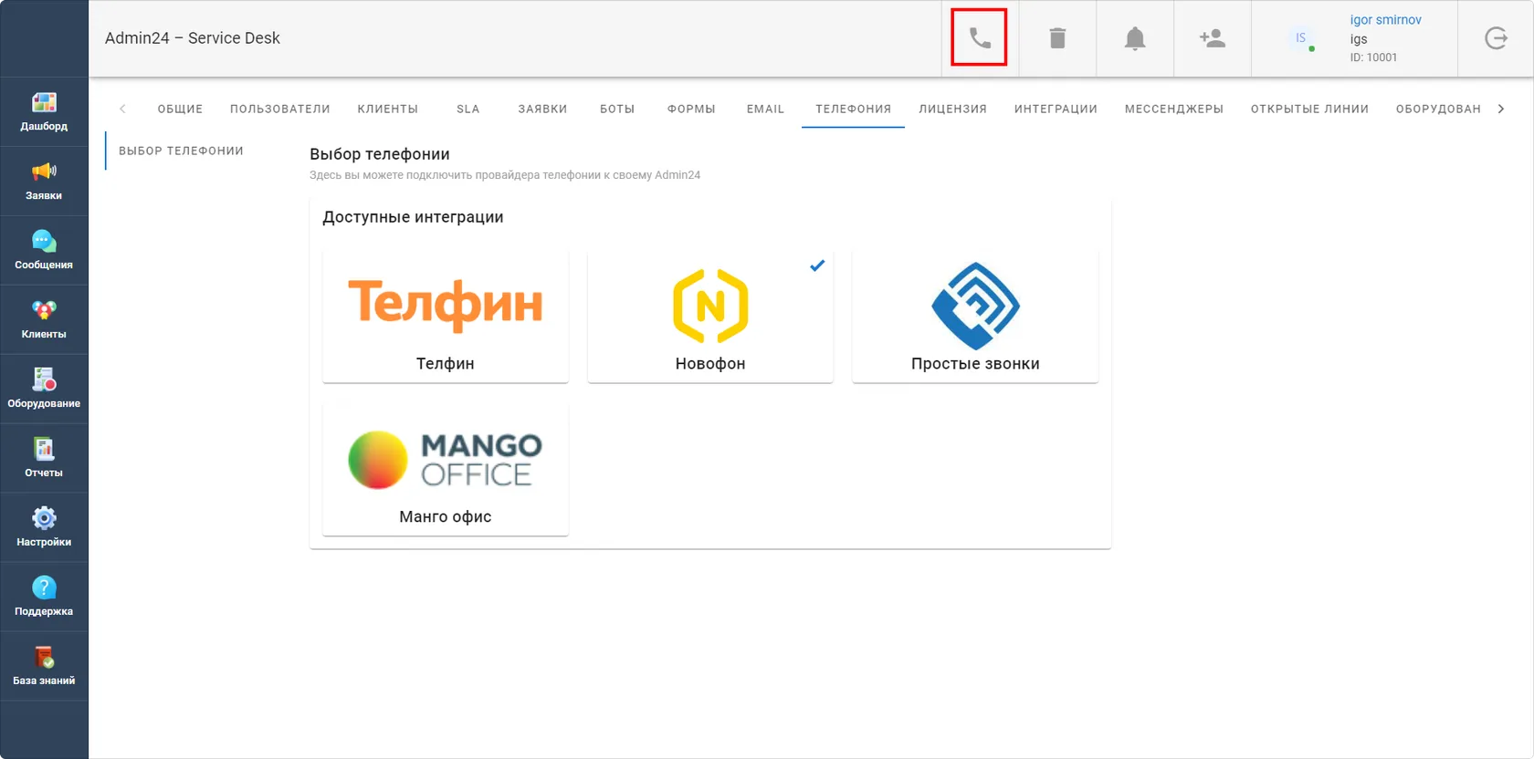This screenshot has width=1534, height=759.
Task: Switch to the МЕССЕНДЖЕРЫ tab
Action: tap(1174, 109)
